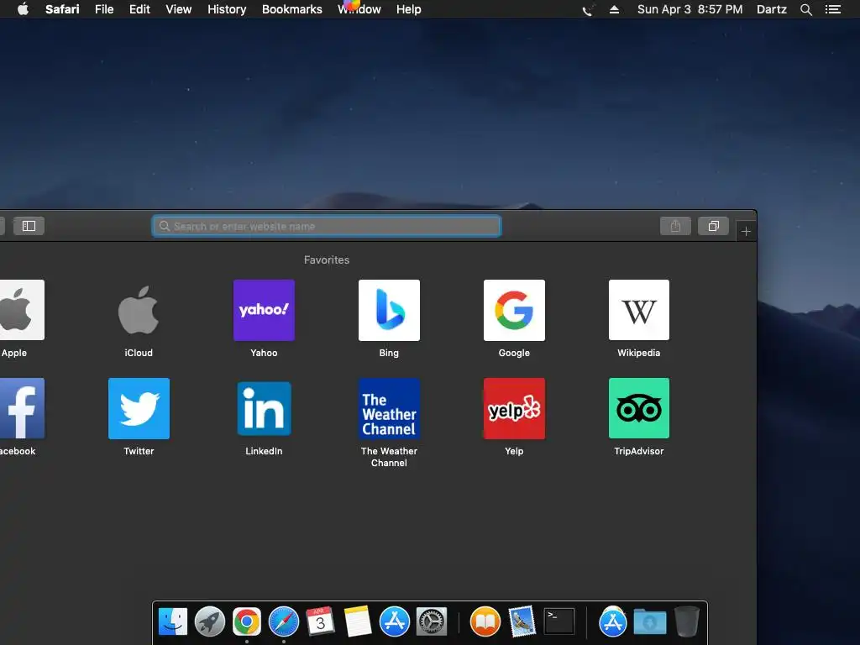
Task: Open the Help menu
Action: point(409,9)
